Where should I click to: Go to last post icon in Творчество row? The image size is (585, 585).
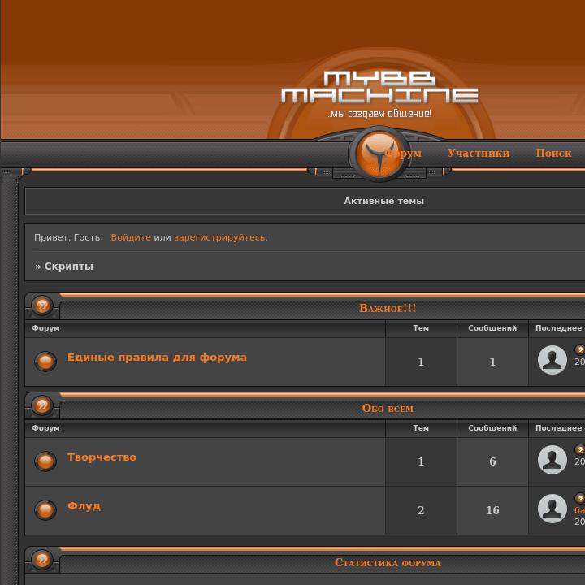(579, 449)
